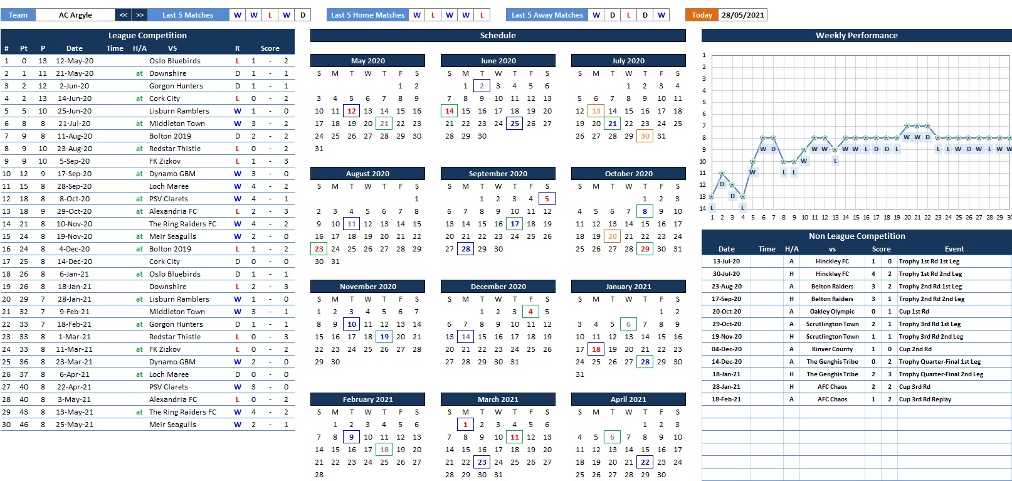Select the Trophy 1st Rd 1st Leg event

[x=929, y=262]
